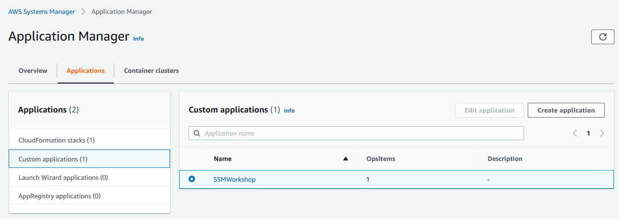Open the SSMWorkshop application link
This screenshot has width=619, height=219.
234,179
